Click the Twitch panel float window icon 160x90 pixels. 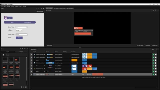point(41,8)
